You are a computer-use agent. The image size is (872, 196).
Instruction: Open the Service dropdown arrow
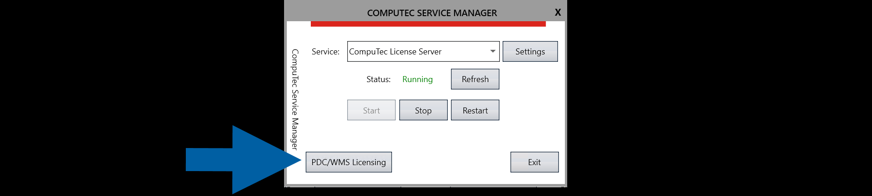click(492, 51)
